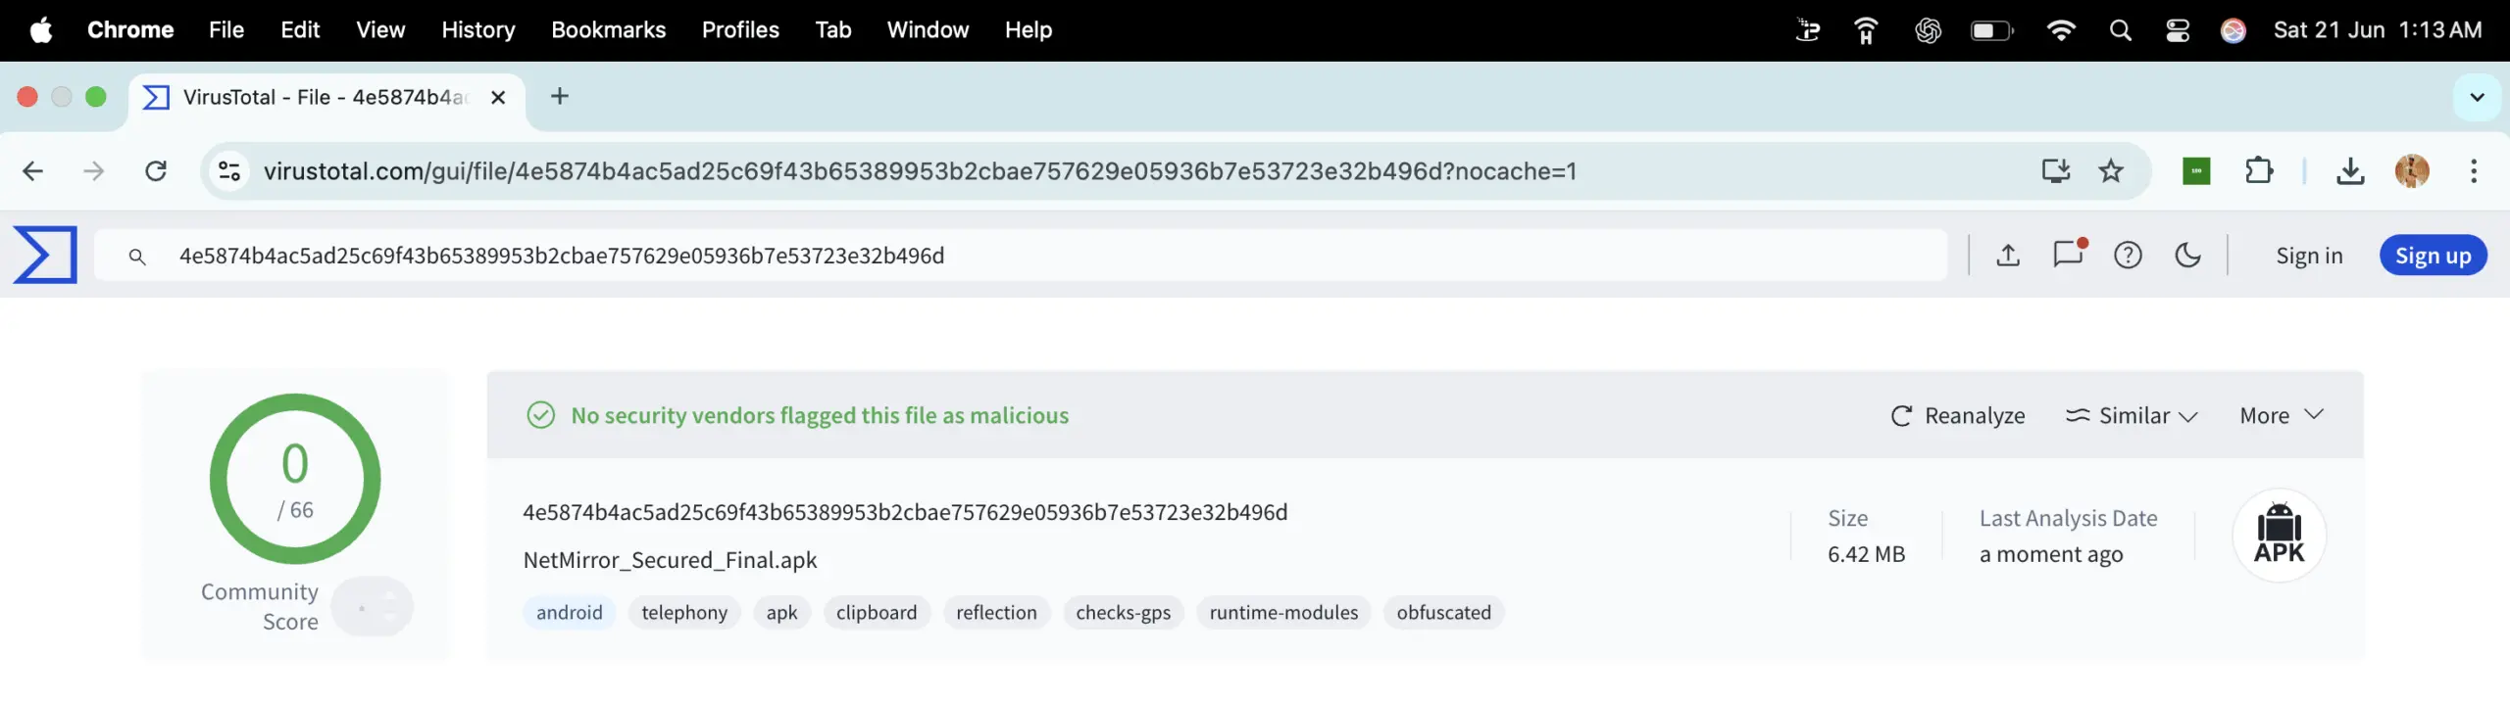Image resolution: width=2510 pixels, height=703 pixels.
Task: Click the ChatGPT icon in menu bar
Action: coord(1928,30)
